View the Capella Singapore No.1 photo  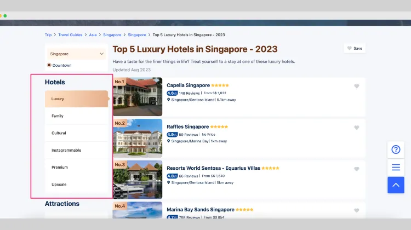coord(138,97)
